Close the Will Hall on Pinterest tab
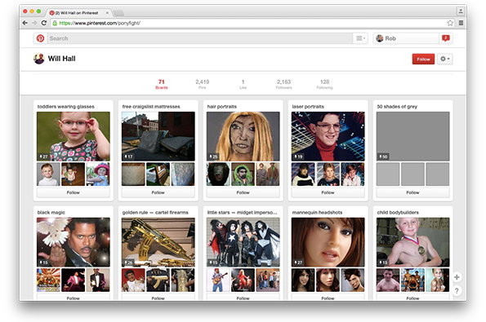486x322 pixels. click(x=107, y=13)
